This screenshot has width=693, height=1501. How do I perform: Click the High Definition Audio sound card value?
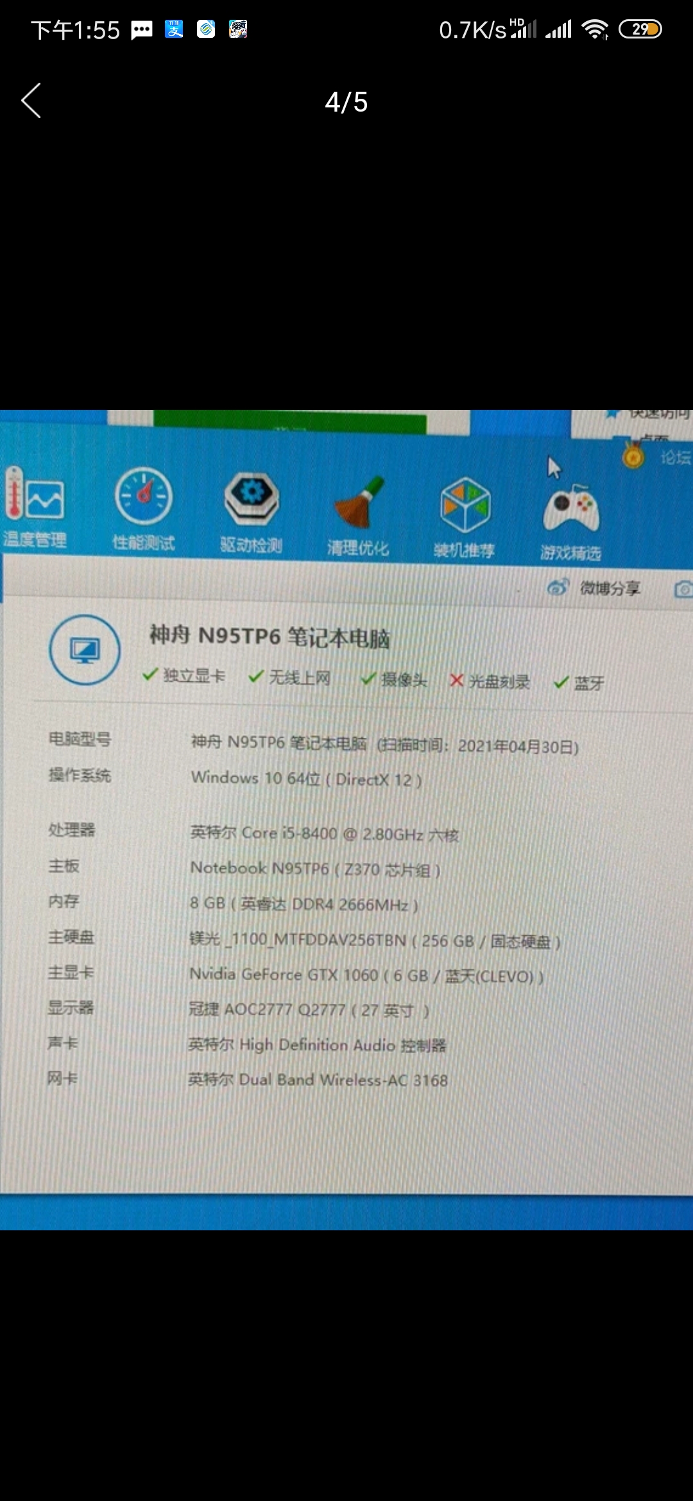pos(317,1045)
